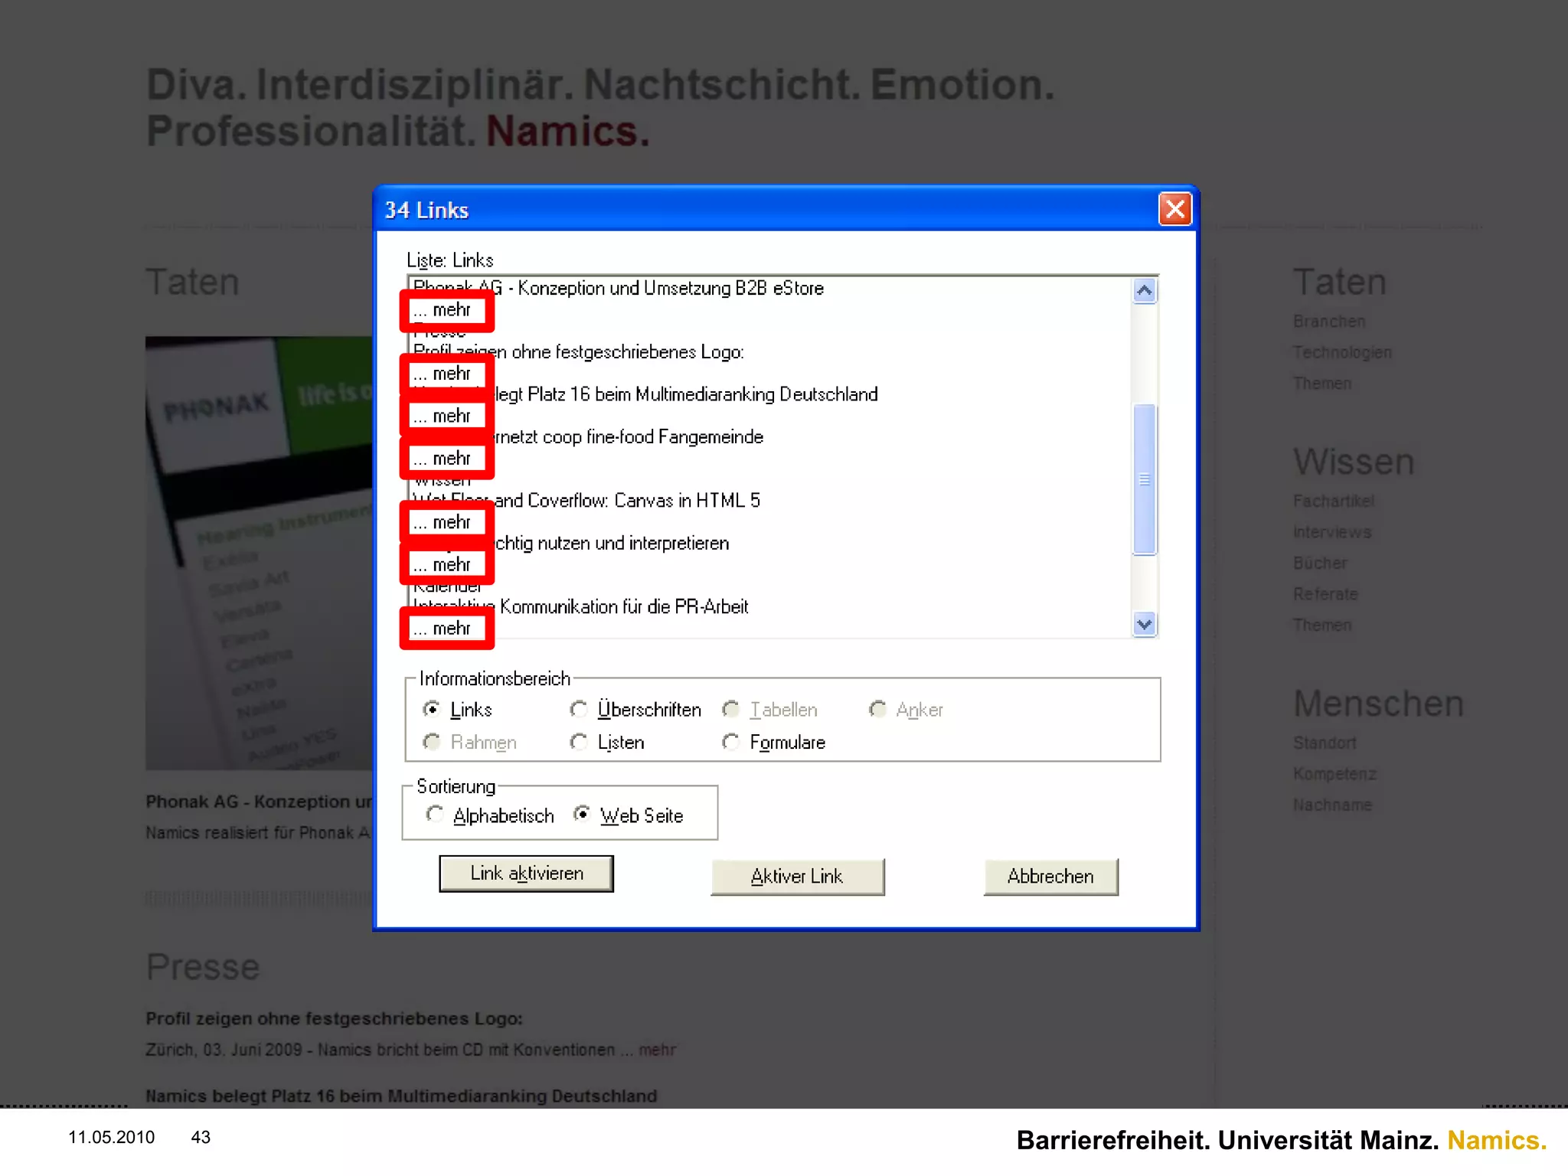Select the Rahmen radio option

coord(470,742)
